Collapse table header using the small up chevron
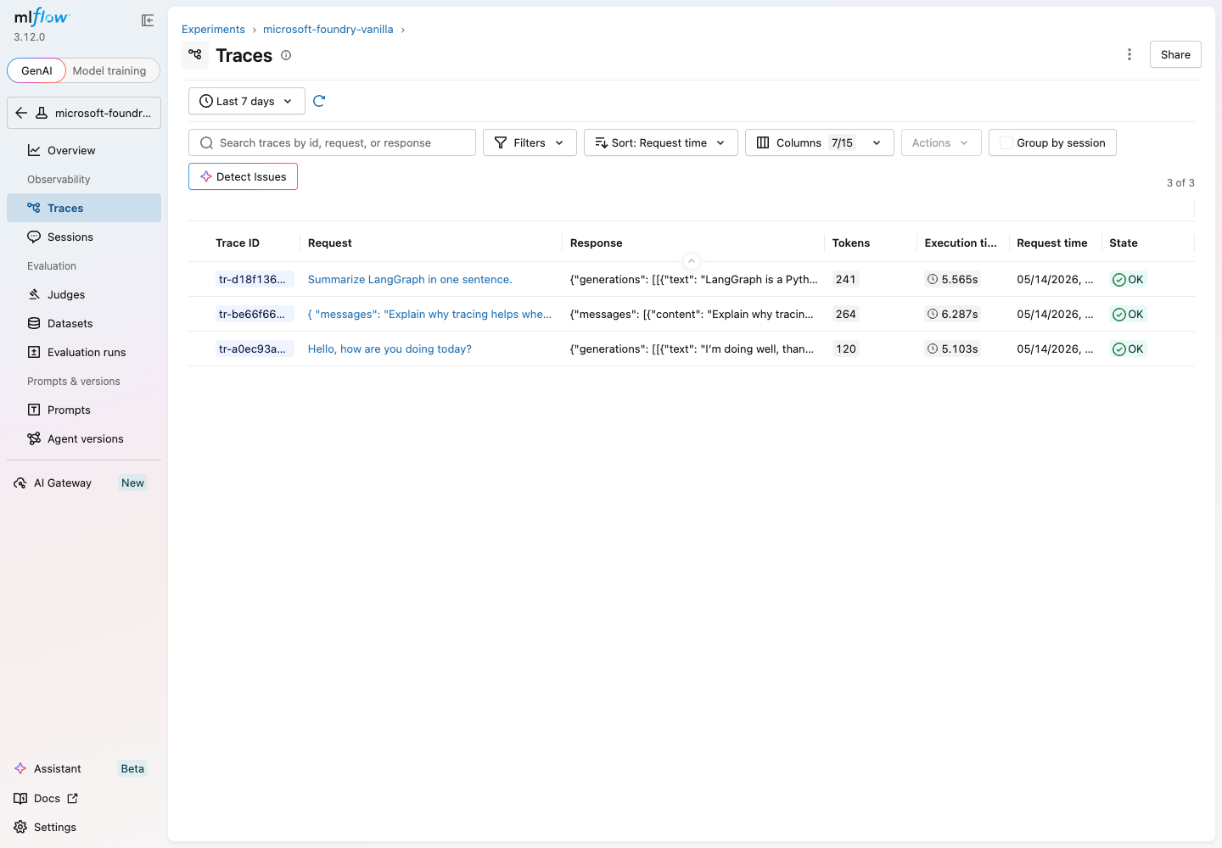Viewport: 1222px width, 848px height. point(692,261)
